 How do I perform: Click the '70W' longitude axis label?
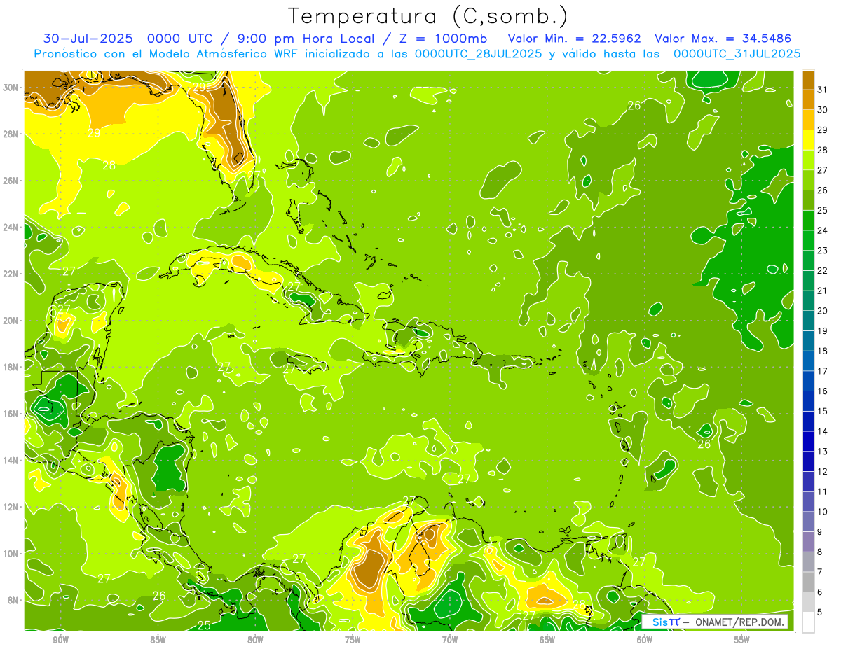(450, 640)
